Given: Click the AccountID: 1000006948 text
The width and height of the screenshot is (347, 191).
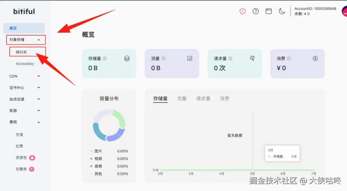Looking at the screenshot, I should (x=316, y=9).
